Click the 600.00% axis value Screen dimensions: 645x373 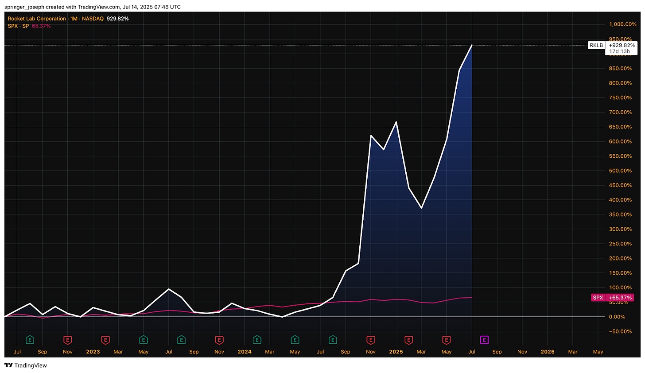click(621, 141)
